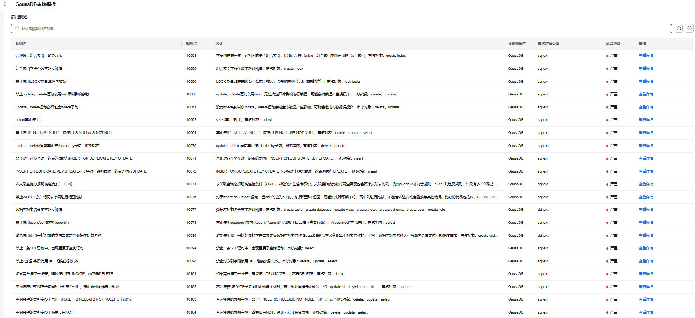Viewport: 695px width, 318px height.
Task: Show details of rule 10078
Action: point(646,223)
